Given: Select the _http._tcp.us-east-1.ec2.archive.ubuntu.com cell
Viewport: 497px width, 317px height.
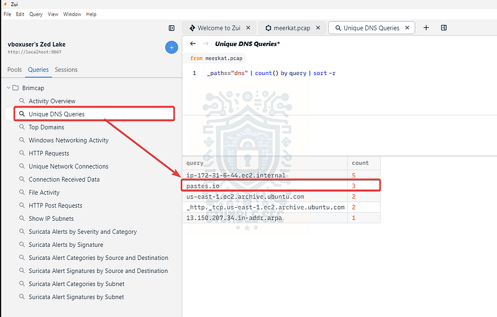Looking at the screenshot, I should [x=265, y=207].
